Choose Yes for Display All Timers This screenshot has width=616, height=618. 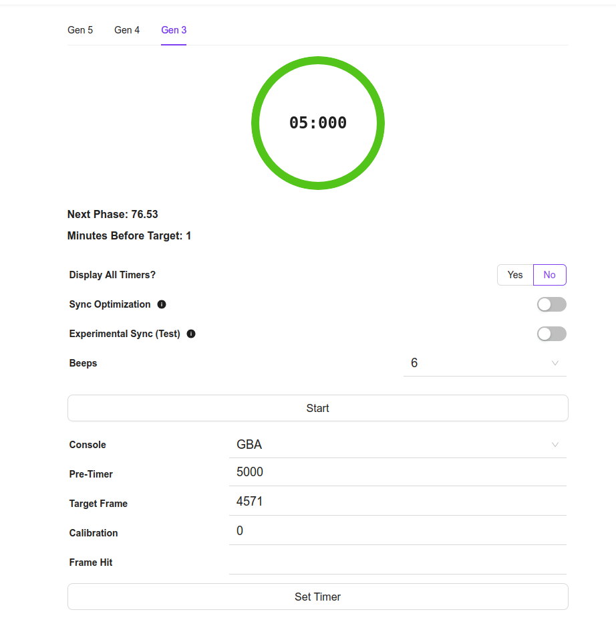click(515, 275)
